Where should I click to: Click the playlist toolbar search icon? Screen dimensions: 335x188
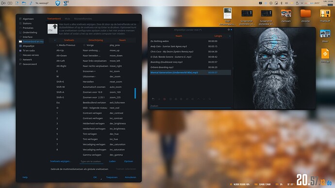pyautogui.click(x=210, y=99)
